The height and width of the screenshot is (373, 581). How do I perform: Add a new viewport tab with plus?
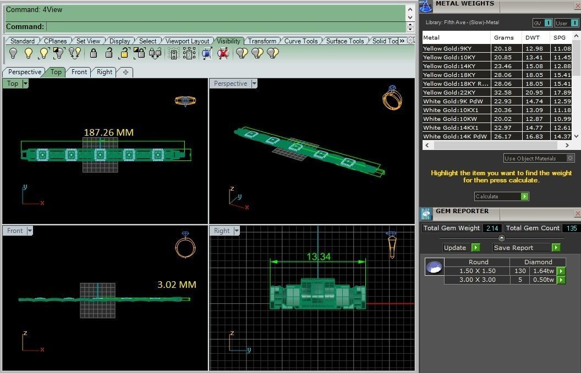coord(125,72)
